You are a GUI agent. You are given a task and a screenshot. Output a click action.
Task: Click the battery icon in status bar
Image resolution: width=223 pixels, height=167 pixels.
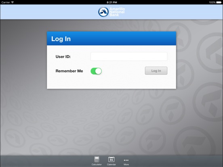point(219,2)
